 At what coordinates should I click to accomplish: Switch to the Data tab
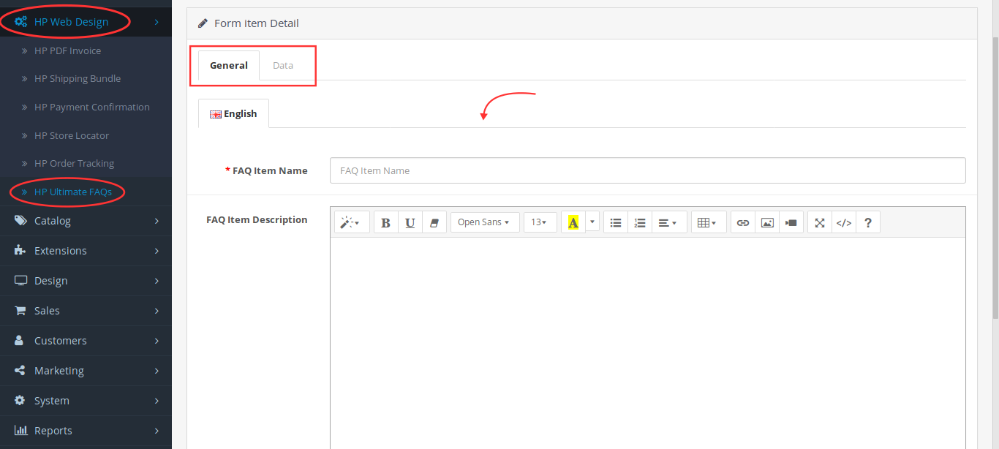click(x=283, y=65)
